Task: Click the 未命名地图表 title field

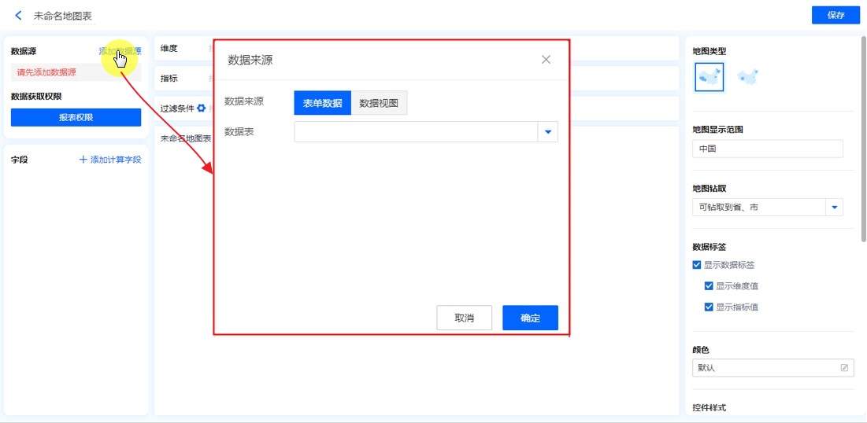Action: pyautogui.click(x=63, y=16)
